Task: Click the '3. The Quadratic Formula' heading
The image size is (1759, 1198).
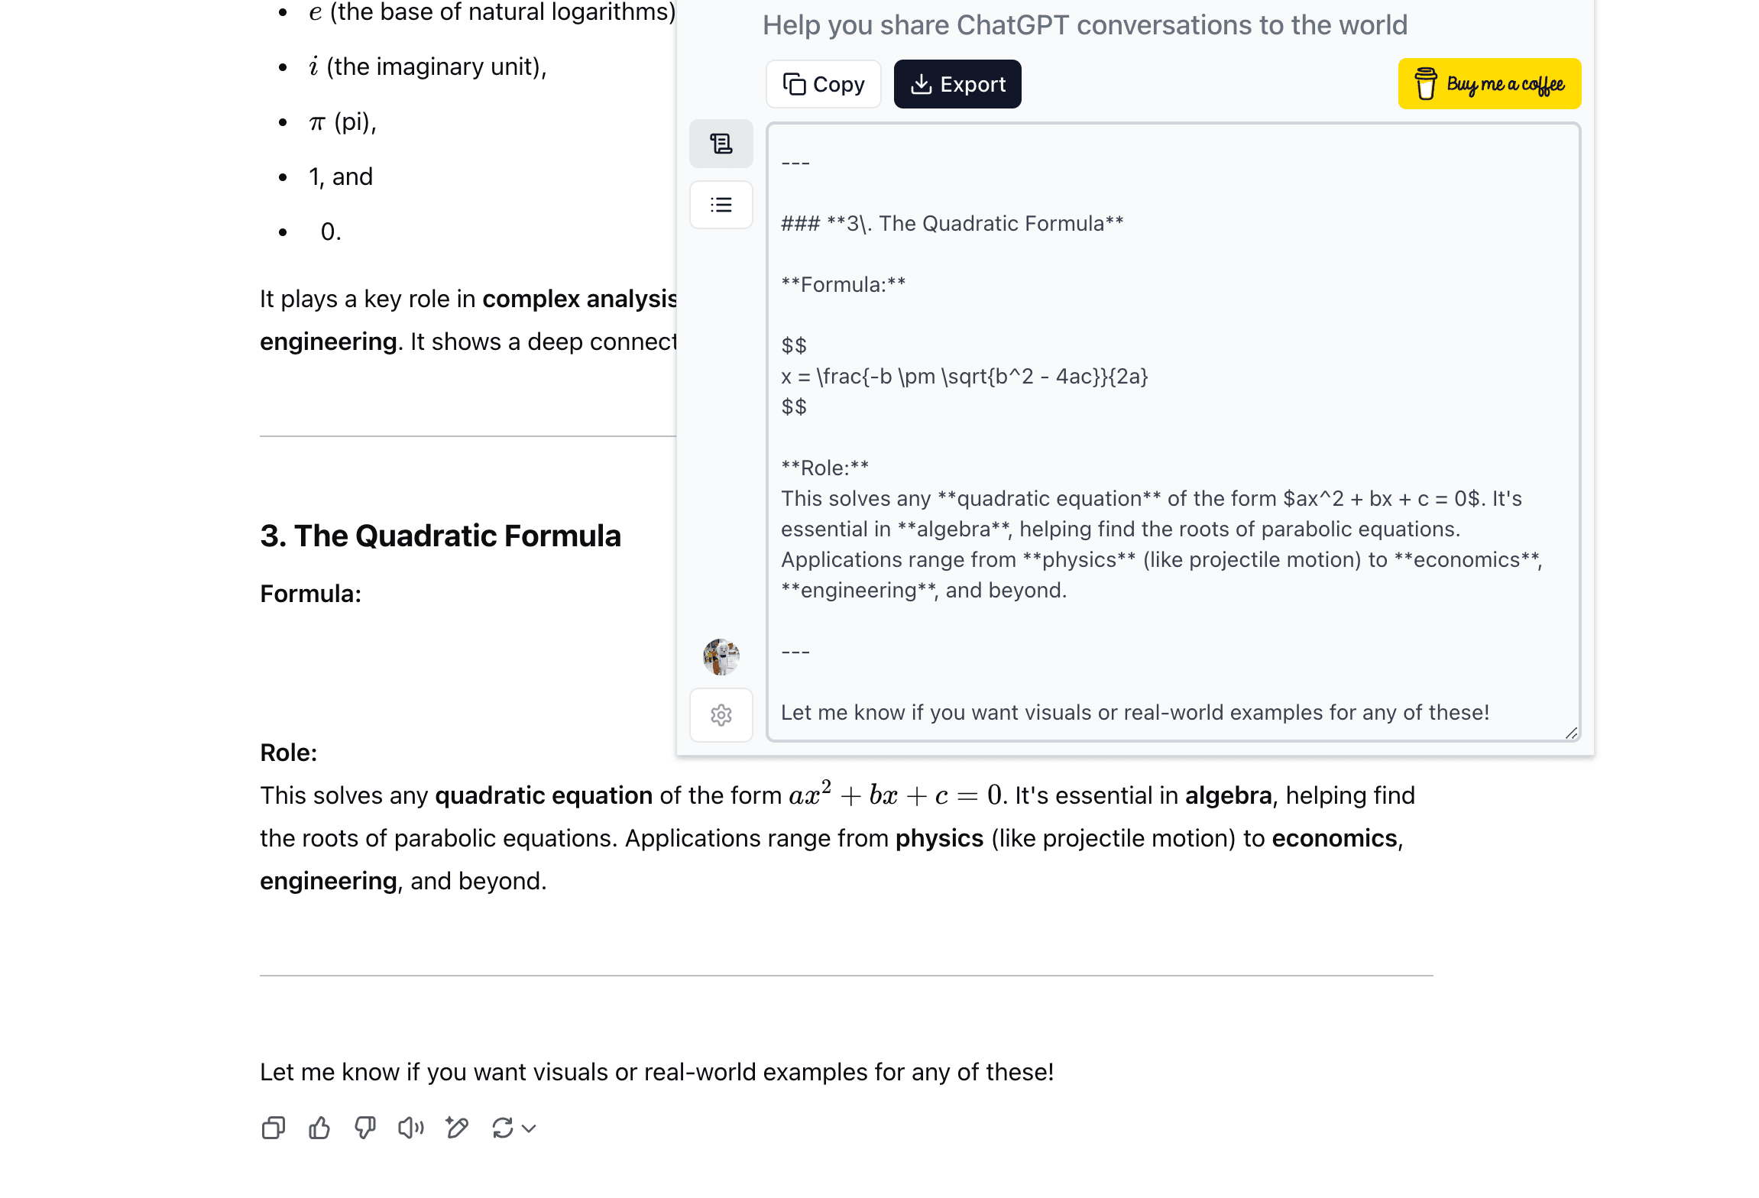Action: coord(440,536)
